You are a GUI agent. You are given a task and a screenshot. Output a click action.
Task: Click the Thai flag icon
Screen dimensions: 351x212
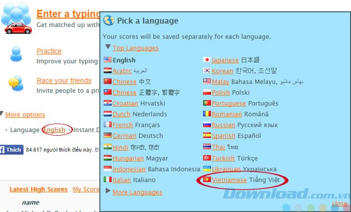pos(207,147)
